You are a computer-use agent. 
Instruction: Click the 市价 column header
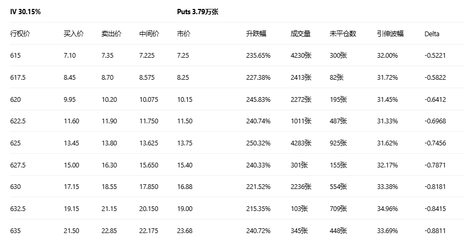click(184, 34)
